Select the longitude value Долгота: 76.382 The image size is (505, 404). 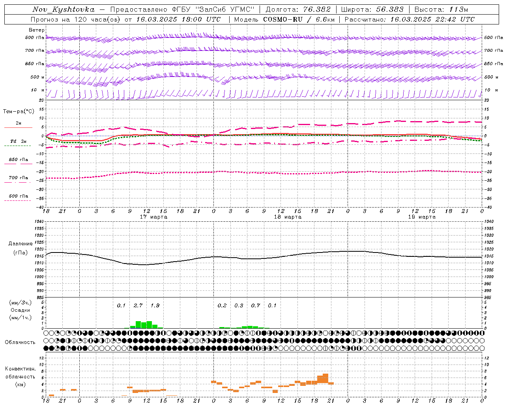click(x=298, y=9)
